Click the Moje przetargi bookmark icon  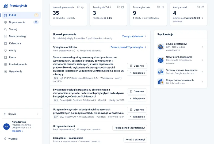click(5, 36)
